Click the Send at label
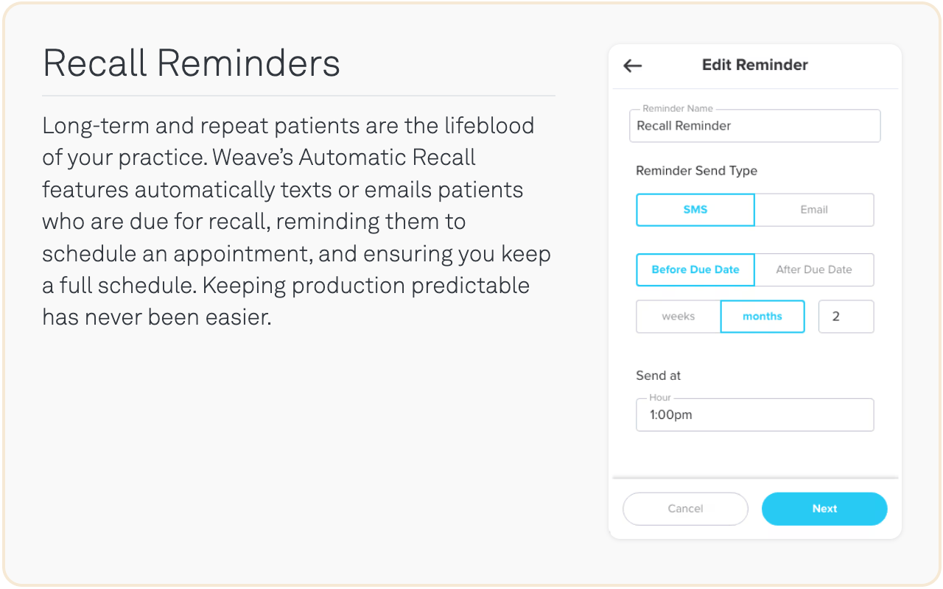Screen dimensions: 943x589 (658, 375)
